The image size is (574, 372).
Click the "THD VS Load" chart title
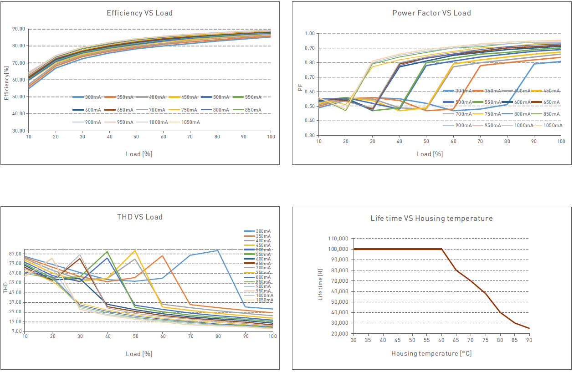click(139, 217)
